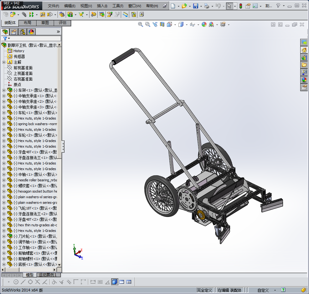
Task: Open the 工具(T) menu
Action: point(118,6)
